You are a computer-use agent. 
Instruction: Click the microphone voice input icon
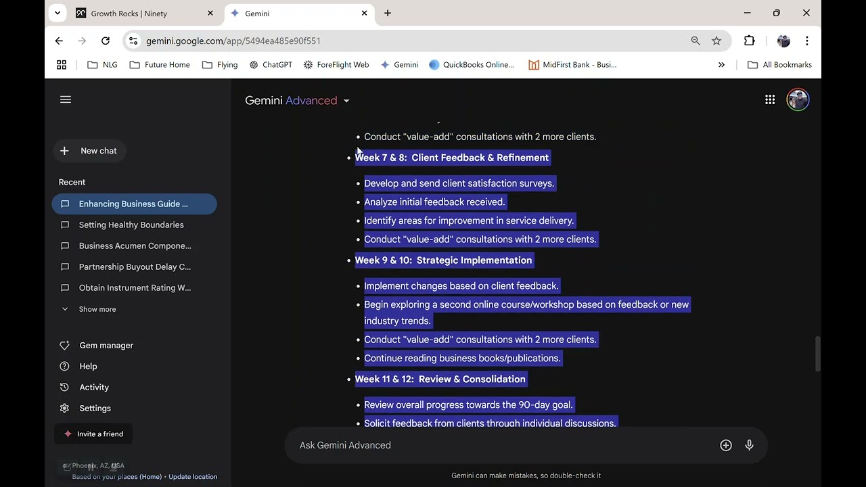coord(749,445)
